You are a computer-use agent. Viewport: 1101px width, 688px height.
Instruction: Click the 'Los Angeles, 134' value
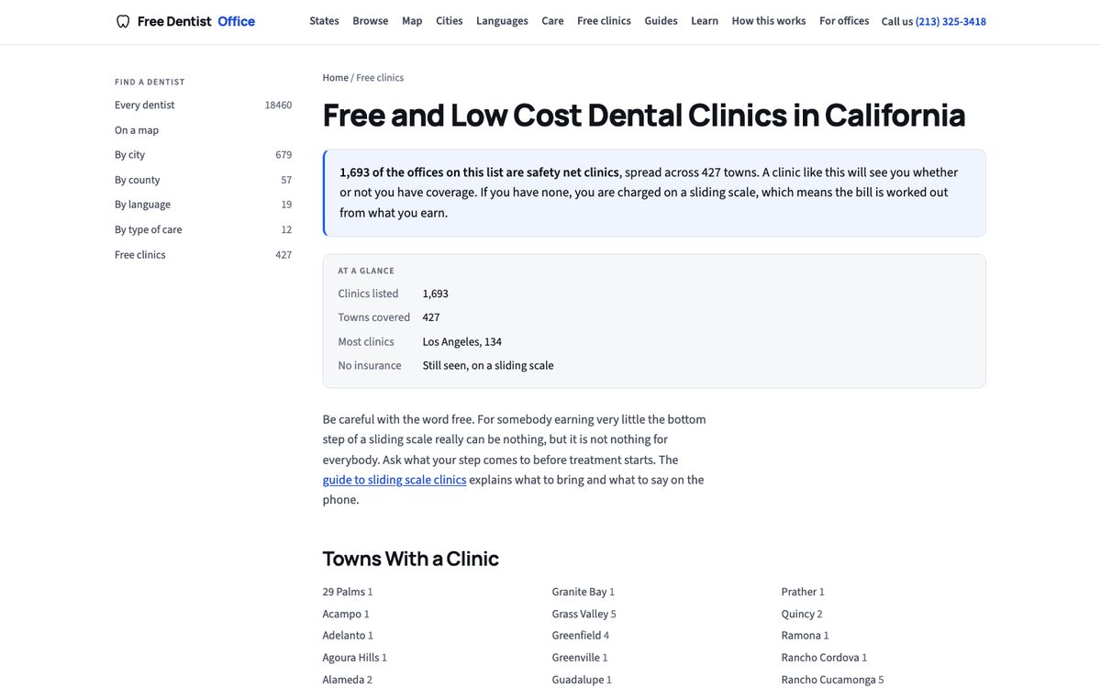click(462, 341)
